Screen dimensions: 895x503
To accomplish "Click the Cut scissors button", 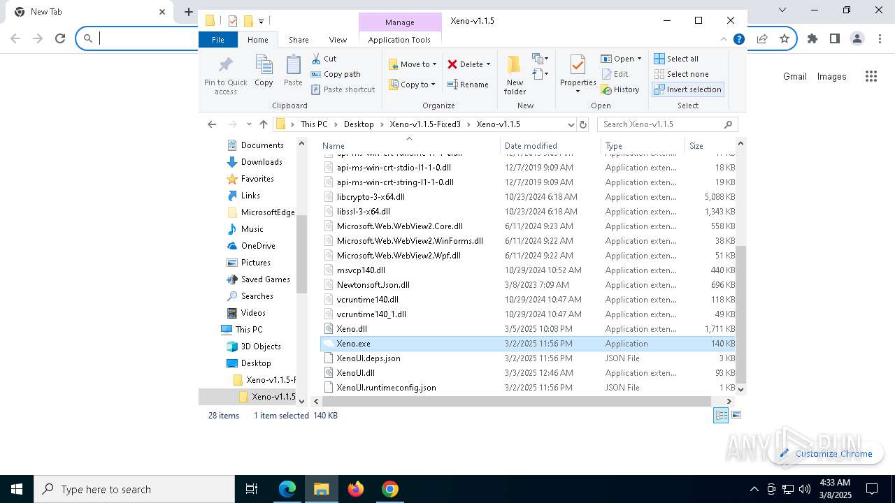I will [324, 59].
